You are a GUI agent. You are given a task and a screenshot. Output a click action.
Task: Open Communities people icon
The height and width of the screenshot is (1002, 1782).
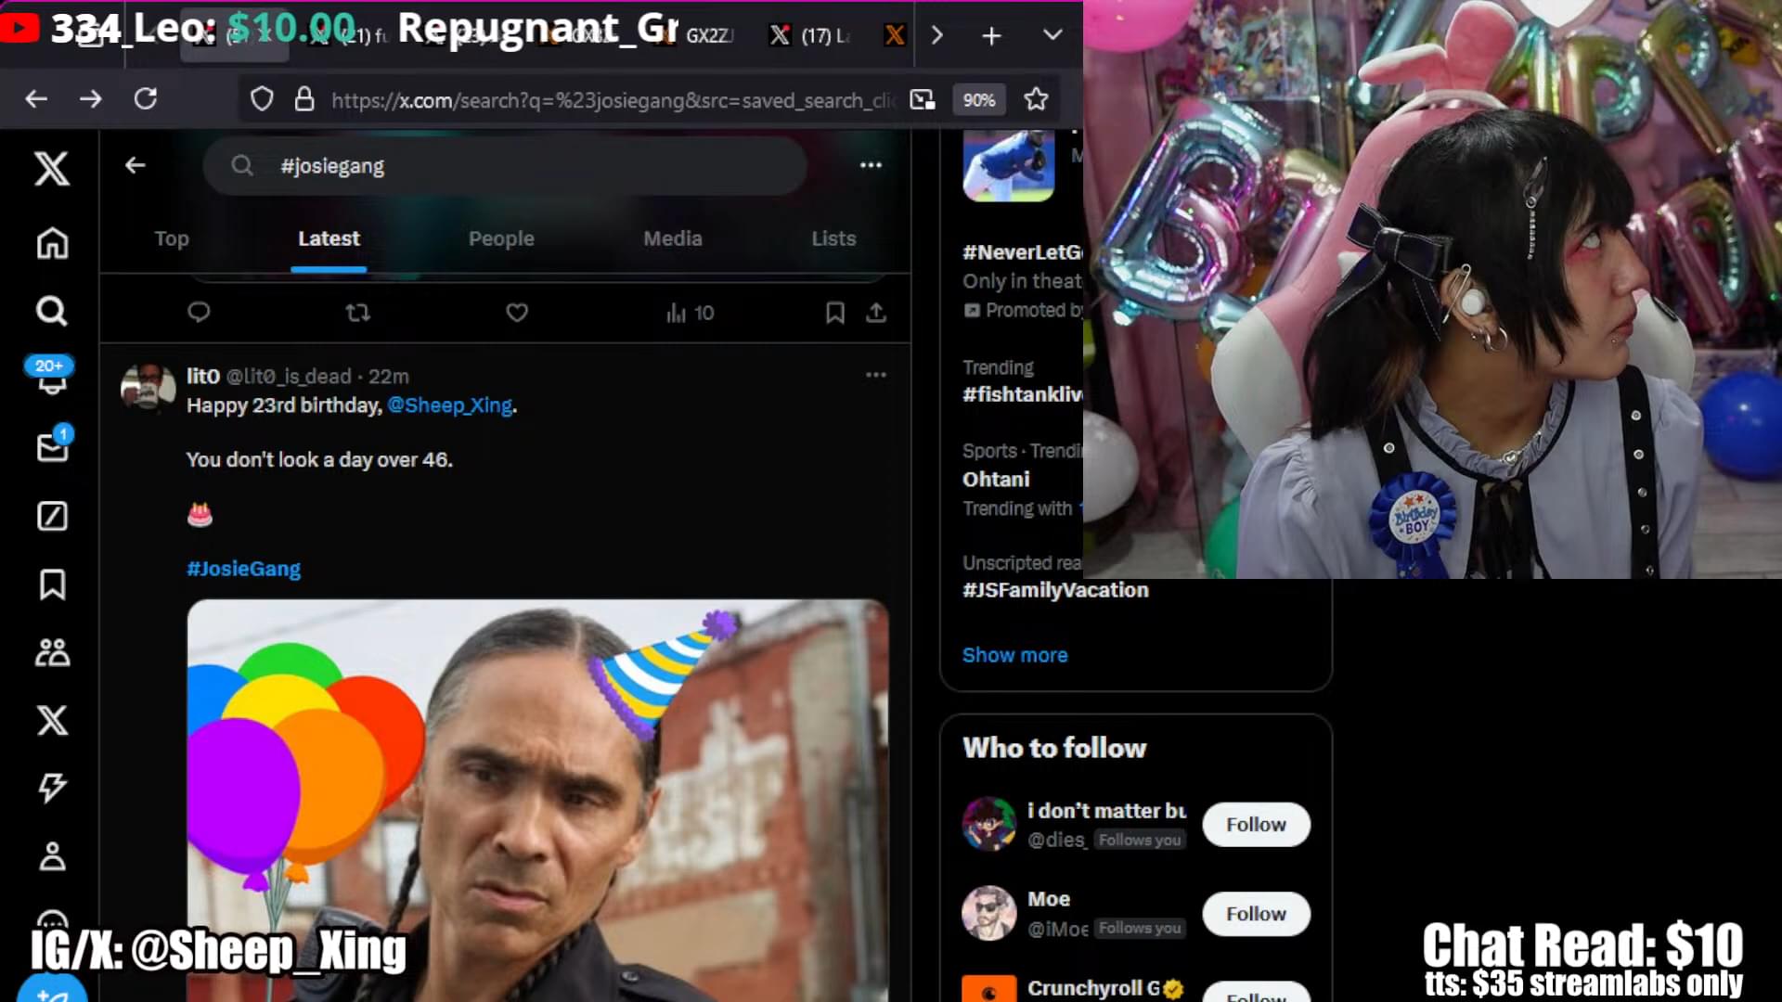point(52,652)
